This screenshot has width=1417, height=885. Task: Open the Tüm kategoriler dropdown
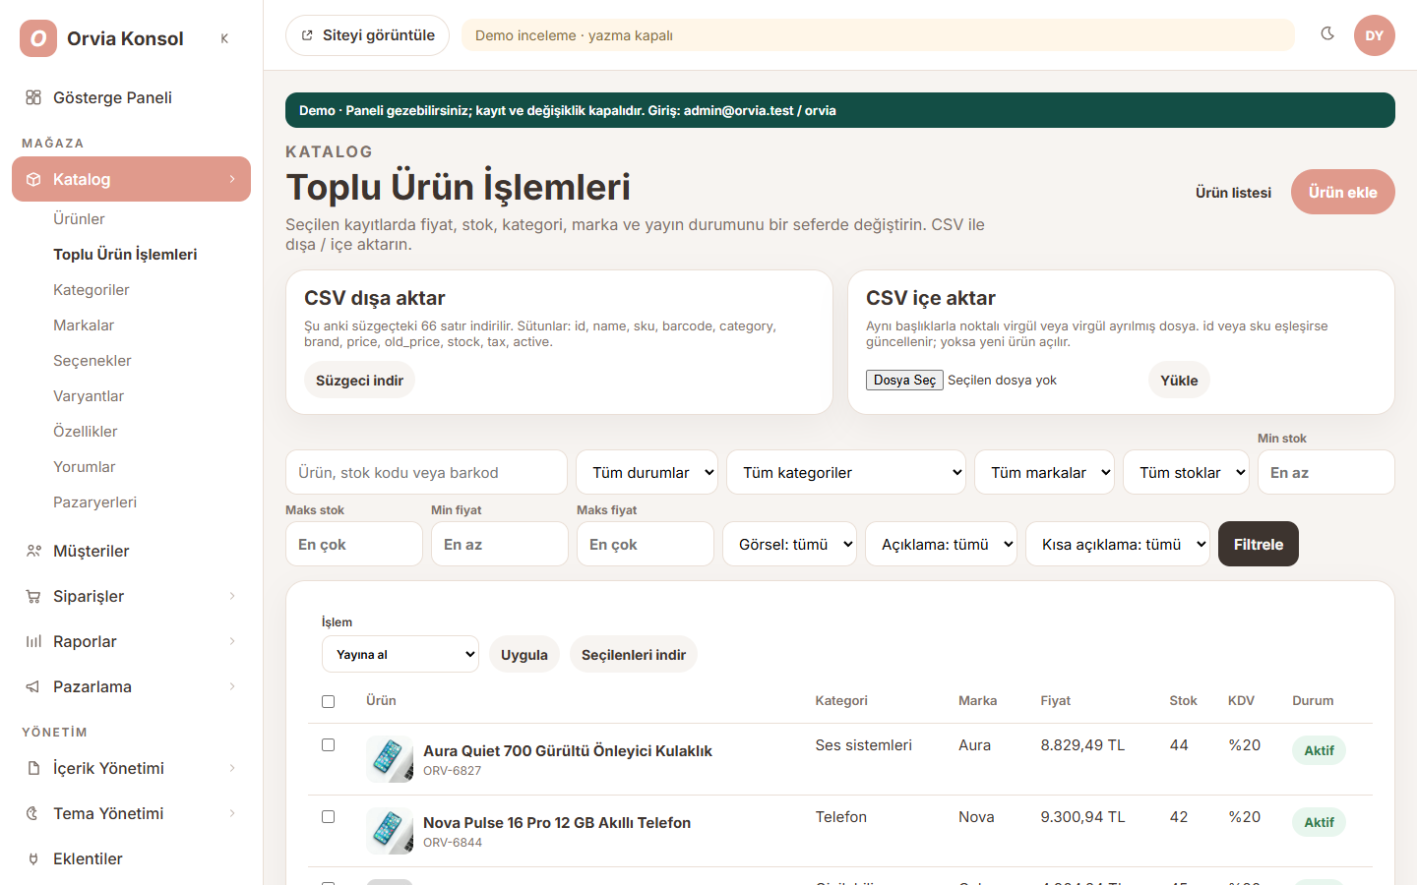click(846, 472)
